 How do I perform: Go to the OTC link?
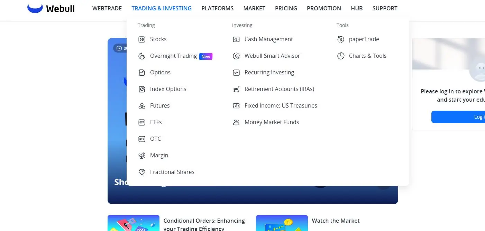[156, 139]
